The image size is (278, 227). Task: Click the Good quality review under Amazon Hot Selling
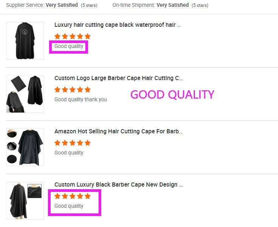pyautogui.click(x=69, y=153)
